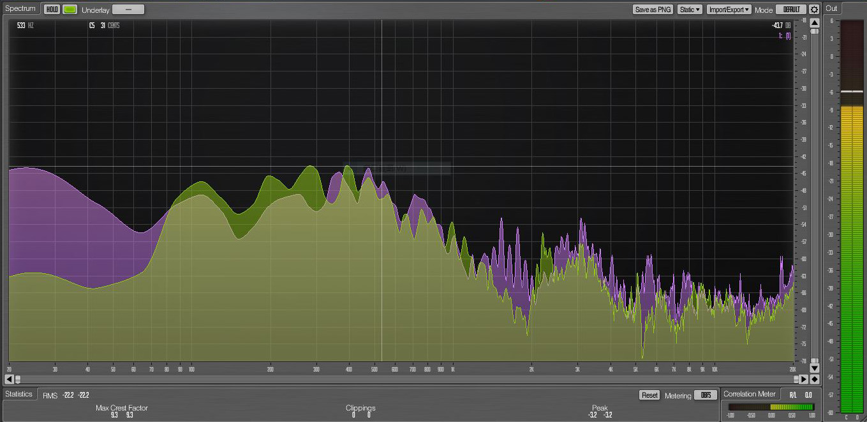
Task: Open the Import/Export dropdown menu
Action: 729,10
